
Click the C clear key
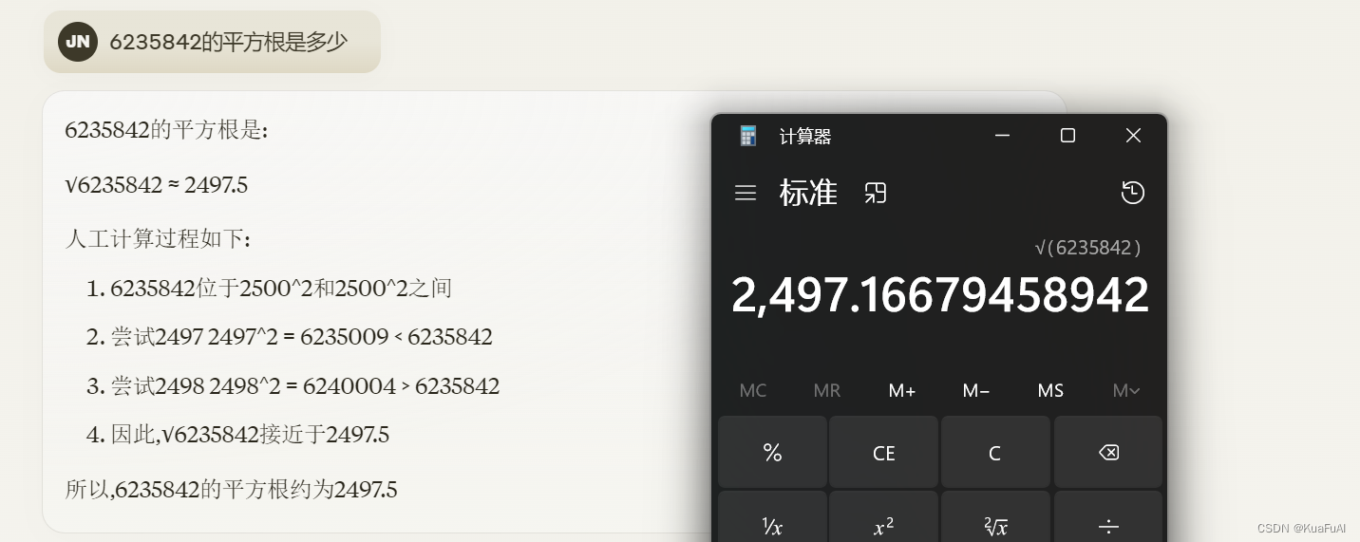(995, 452)
